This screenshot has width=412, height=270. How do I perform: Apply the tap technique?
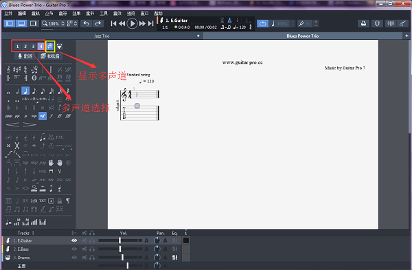point(25,163)
